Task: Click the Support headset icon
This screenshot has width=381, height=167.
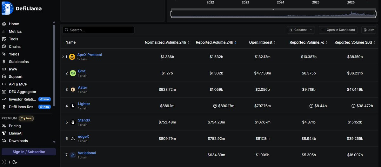Action: [x=4, y=77]
